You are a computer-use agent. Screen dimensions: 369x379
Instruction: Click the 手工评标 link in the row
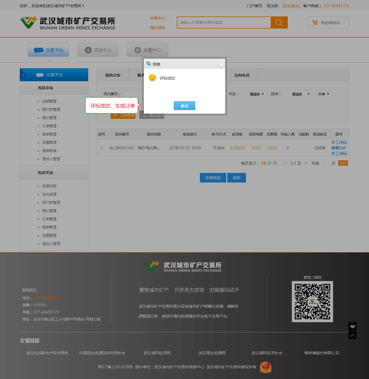point(339,142)
